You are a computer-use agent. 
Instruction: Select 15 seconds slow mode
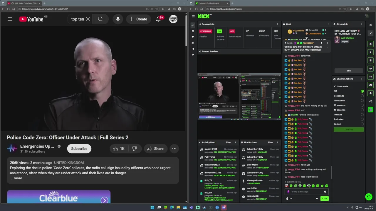point(362,101)
